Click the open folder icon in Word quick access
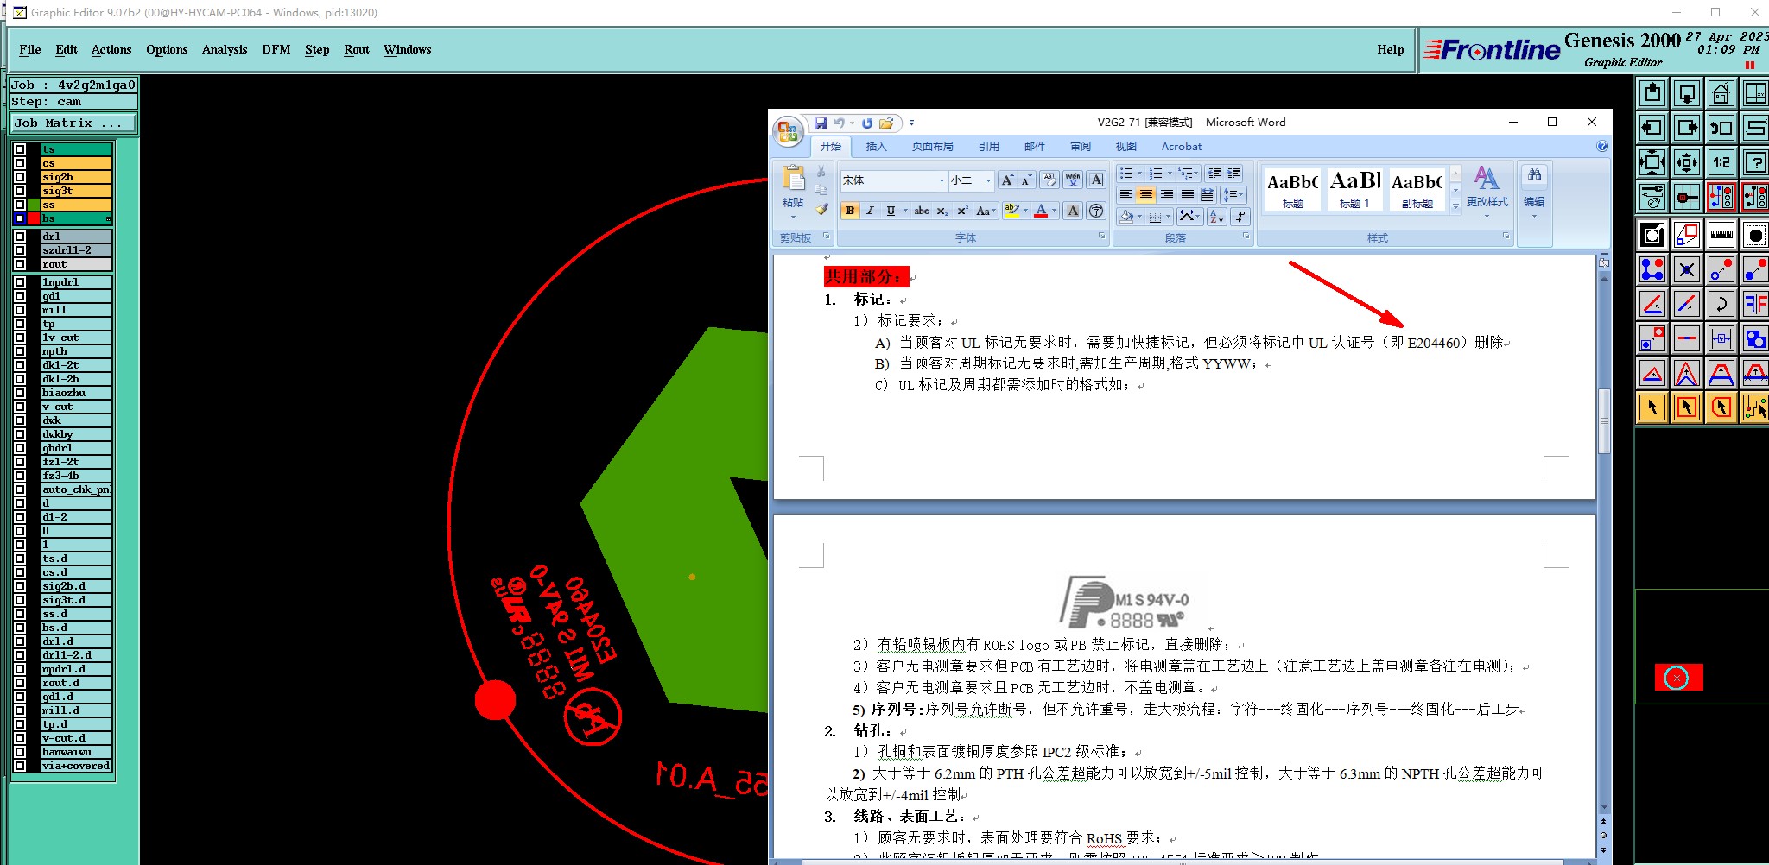Screen dimensions: 1769x865 point(885,123)
